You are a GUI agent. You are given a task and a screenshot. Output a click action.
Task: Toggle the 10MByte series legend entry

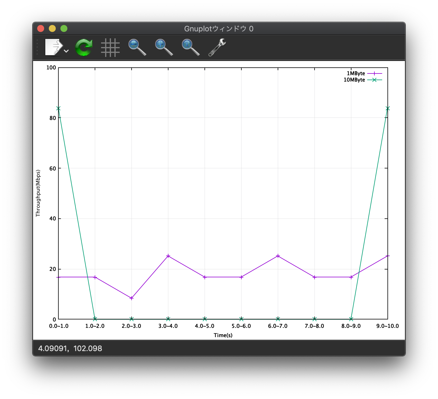[354, 80]
